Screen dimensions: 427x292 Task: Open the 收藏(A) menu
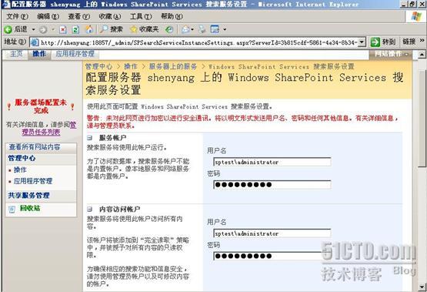(110, 16)
